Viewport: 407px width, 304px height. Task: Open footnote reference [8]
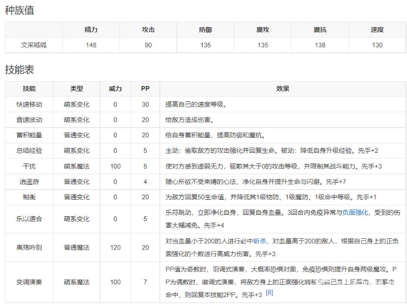click(x=269, y=293)
